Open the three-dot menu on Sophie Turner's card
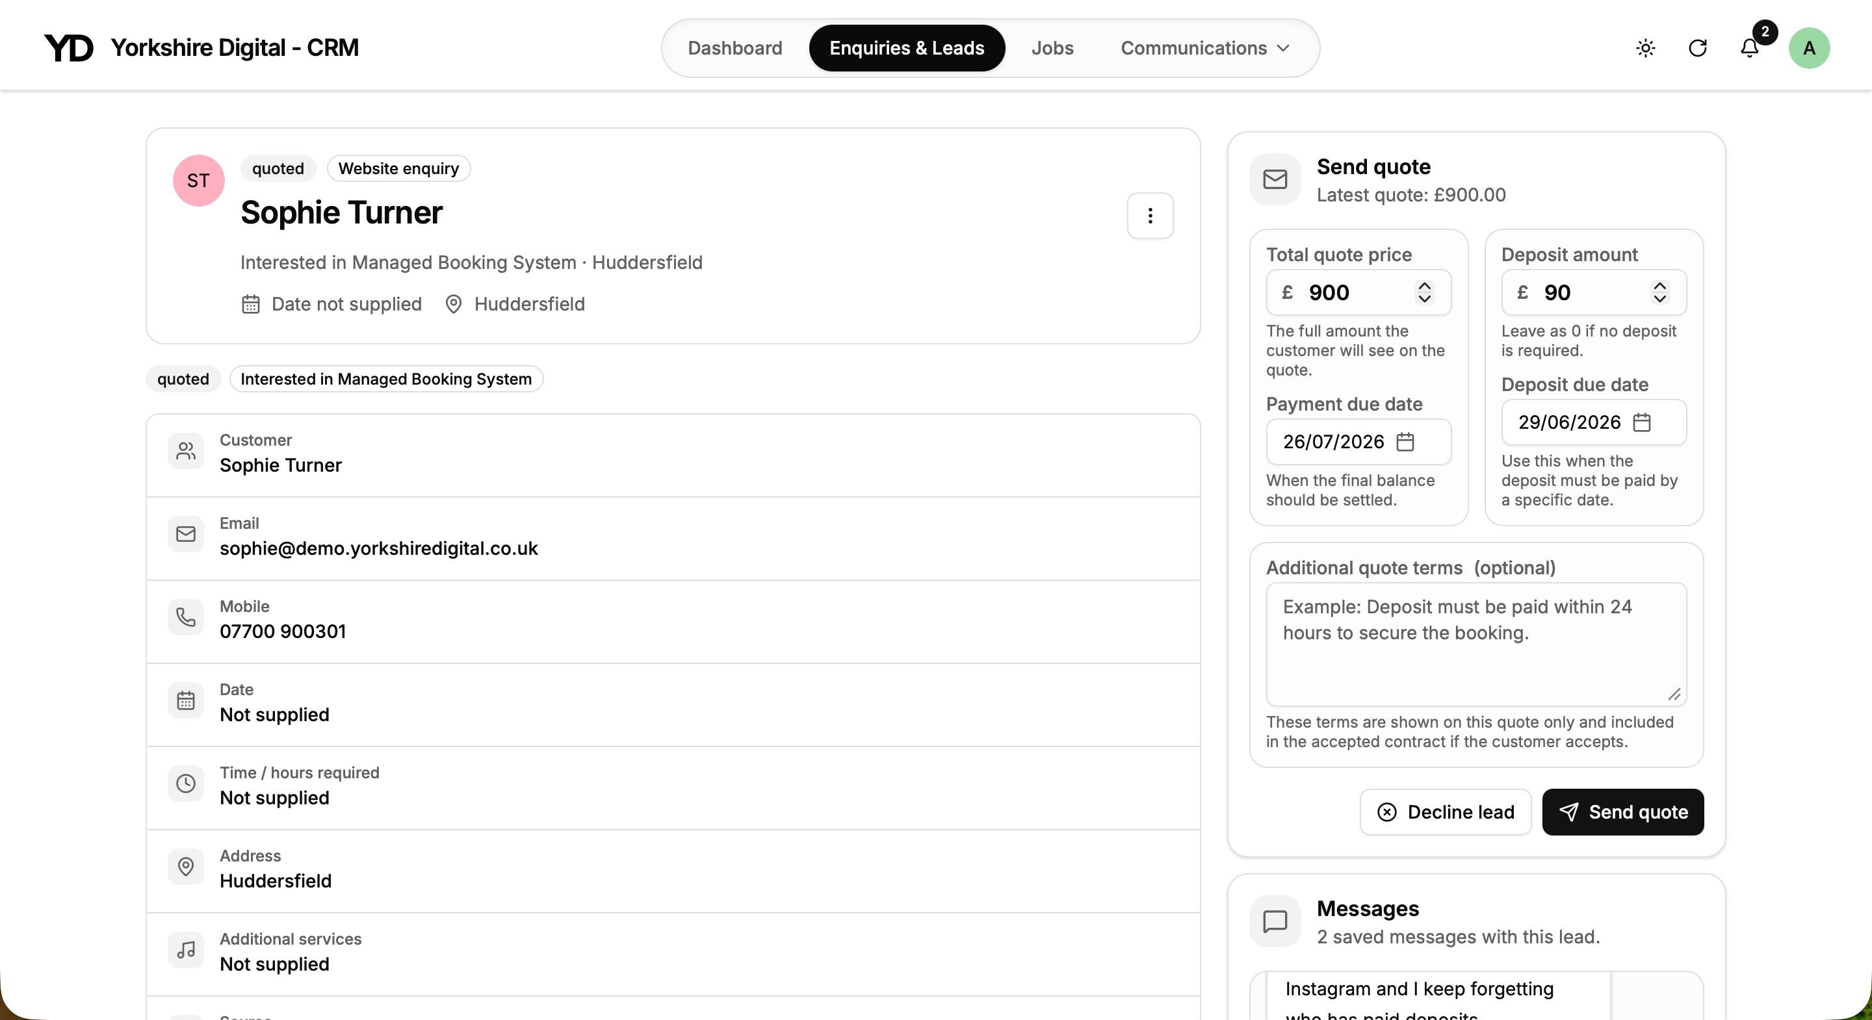The height and width of the screenshot is (1020, 1872). [x=1150, y=216]
